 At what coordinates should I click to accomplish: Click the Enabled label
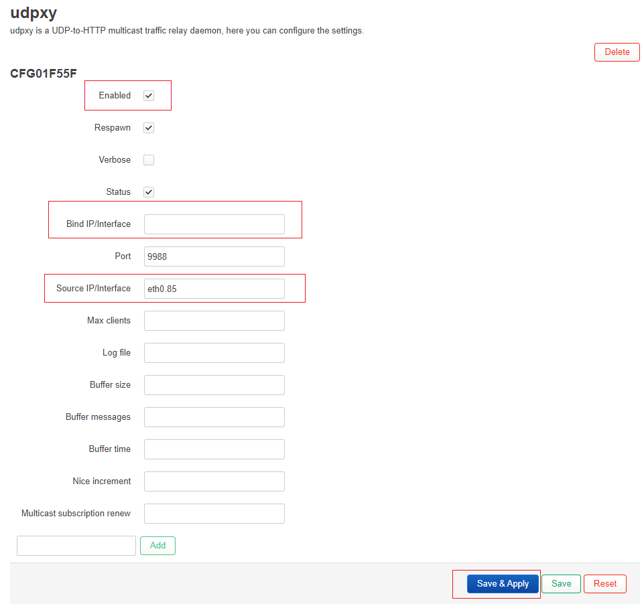pyautogui.click(x=115, y=95)
